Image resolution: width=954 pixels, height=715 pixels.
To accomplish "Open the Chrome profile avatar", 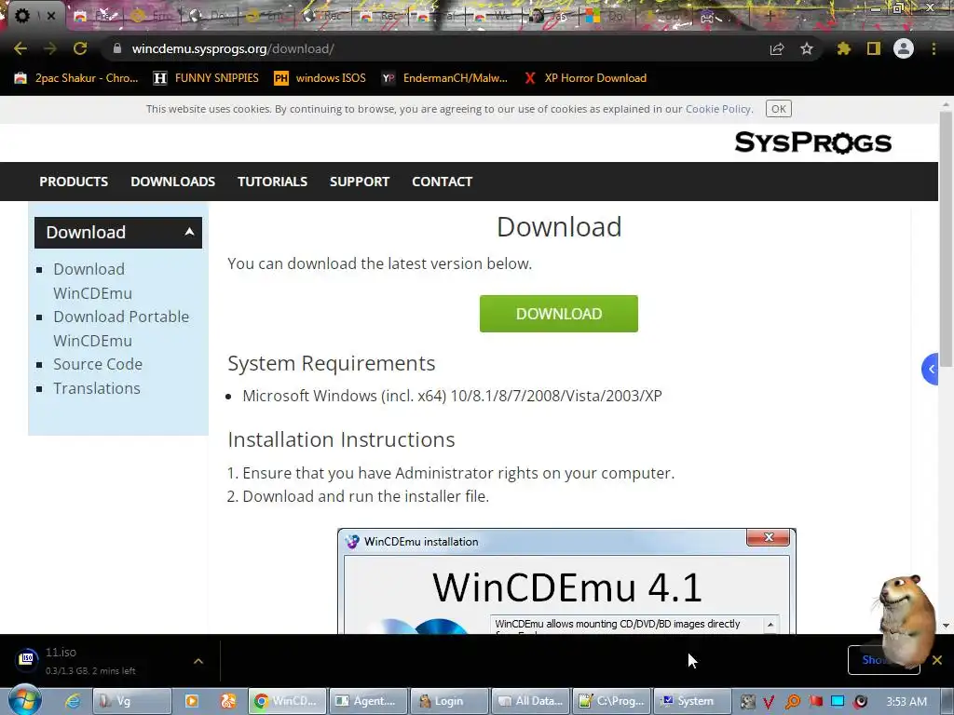I will 904,48.
